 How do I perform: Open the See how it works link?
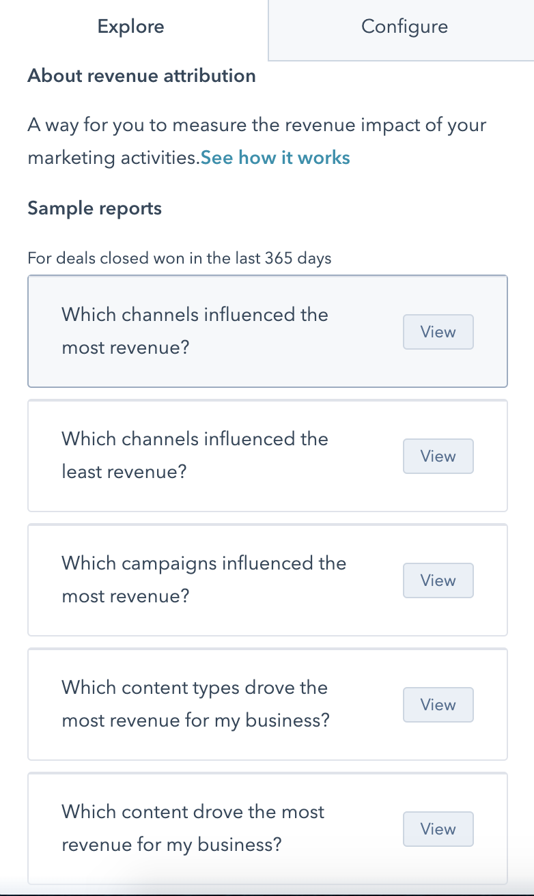[x=275, y=158]
